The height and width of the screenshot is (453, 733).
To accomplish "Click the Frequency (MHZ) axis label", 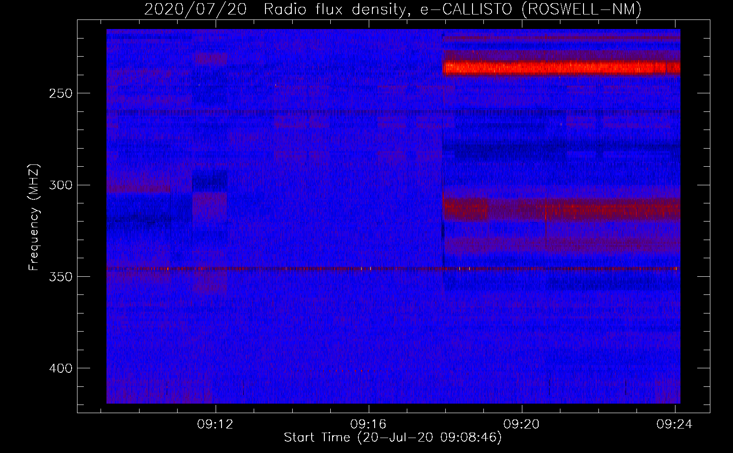I will point(34,217).
